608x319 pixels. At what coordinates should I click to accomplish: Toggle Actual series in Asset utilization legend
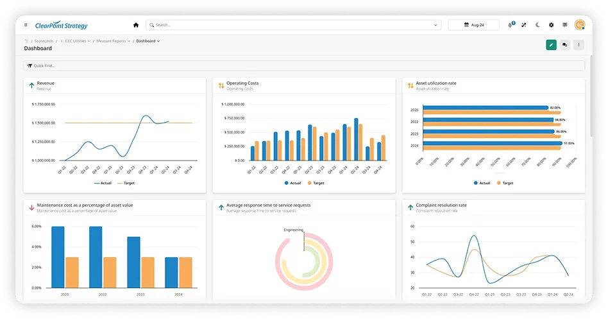click(x=482, y=183)
